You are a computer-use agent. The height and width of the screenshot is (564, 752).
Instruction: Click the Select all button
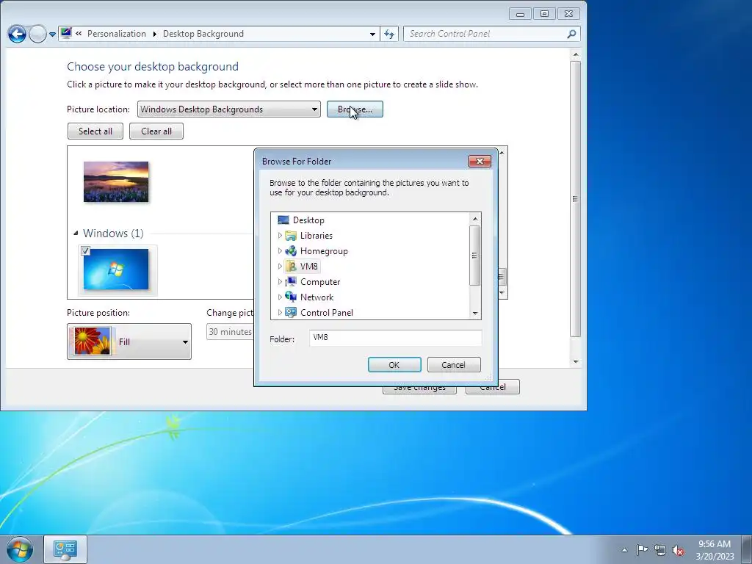[x=95, y=131]
